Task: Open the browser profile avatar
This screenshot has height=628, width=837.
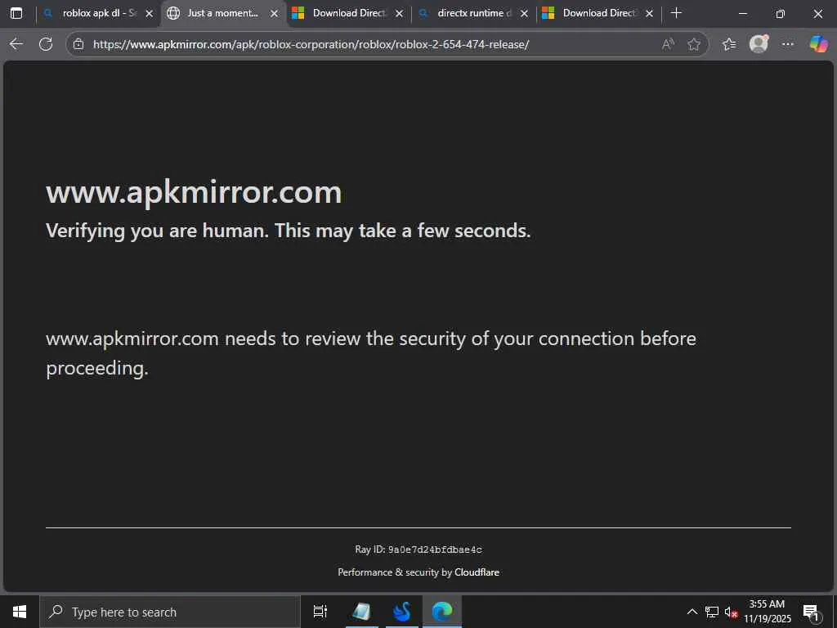Action: click(759, 44)
